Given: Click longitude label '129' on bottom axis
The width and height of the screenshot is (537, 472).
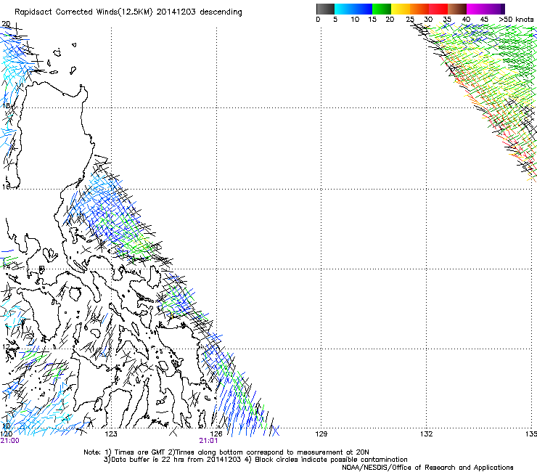Looking at the screenshot, I should coord(321,434).
